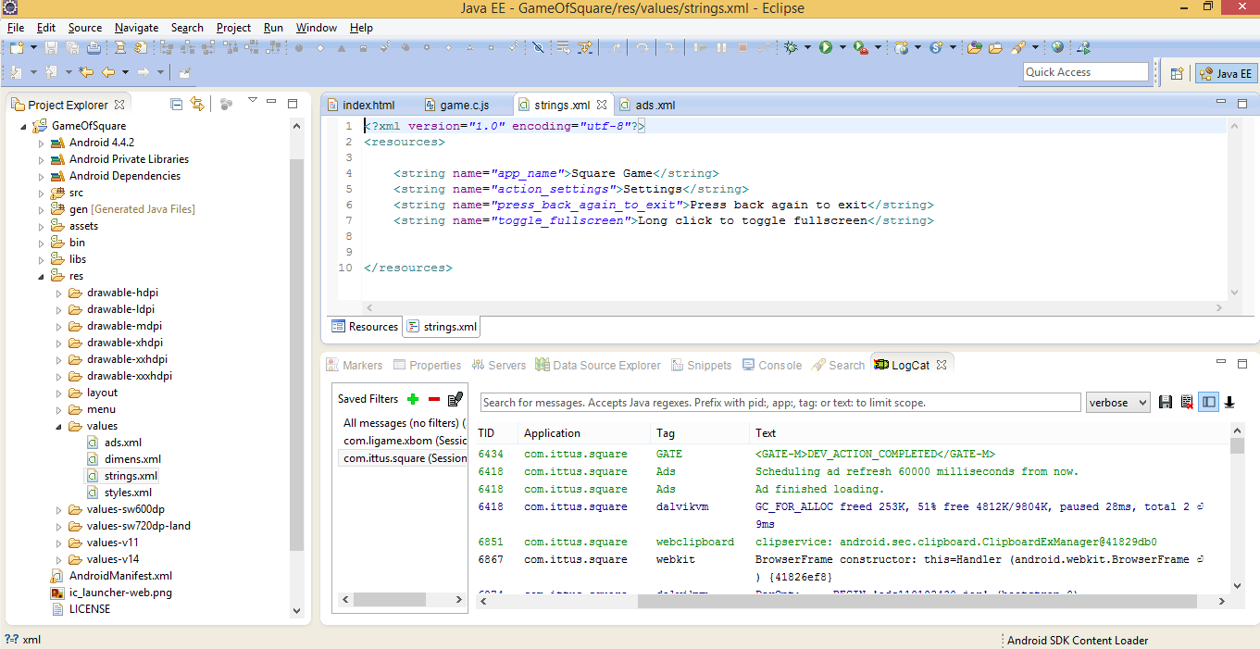
Task: Export LogCat messages with save icon
Action: pos(1166,402)
